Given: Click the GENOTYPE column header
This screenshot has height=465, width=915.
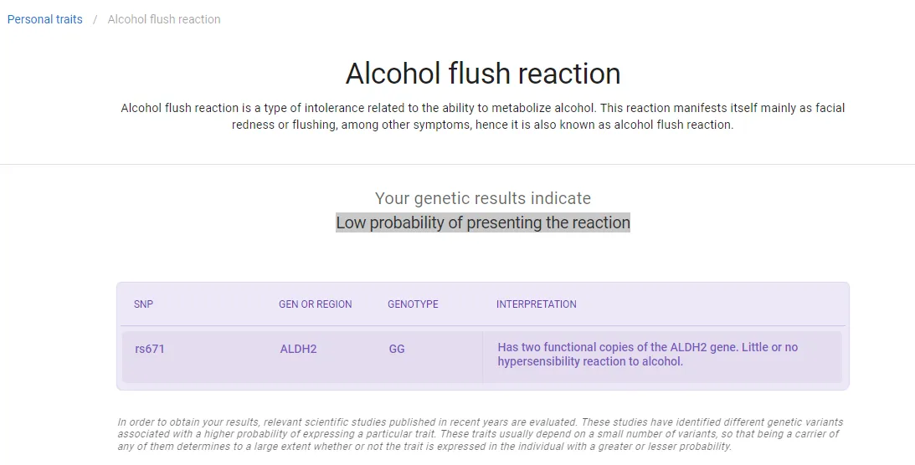Looking at the screenshot, I should click(x=413, y=304).
